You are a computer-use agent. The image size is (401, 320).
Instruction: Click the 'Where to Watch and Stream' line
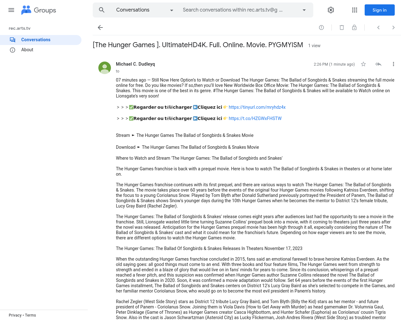click(199, 158)
